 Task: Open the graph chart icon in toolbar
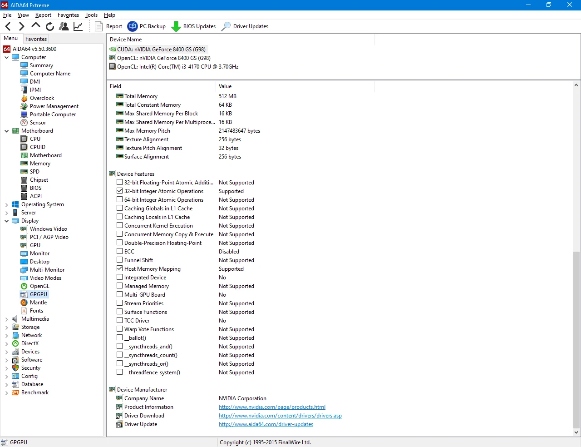[78, 26]
